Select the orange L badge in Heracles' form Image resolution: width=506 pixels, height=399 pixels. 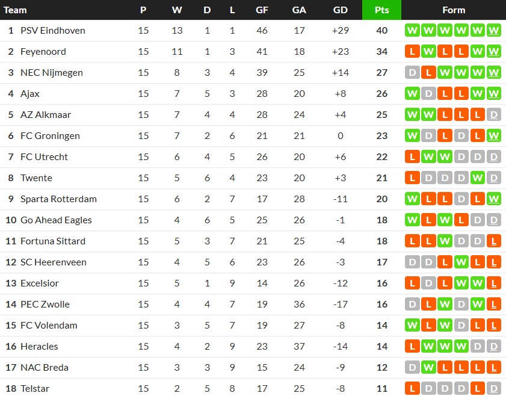click(412, 347)
